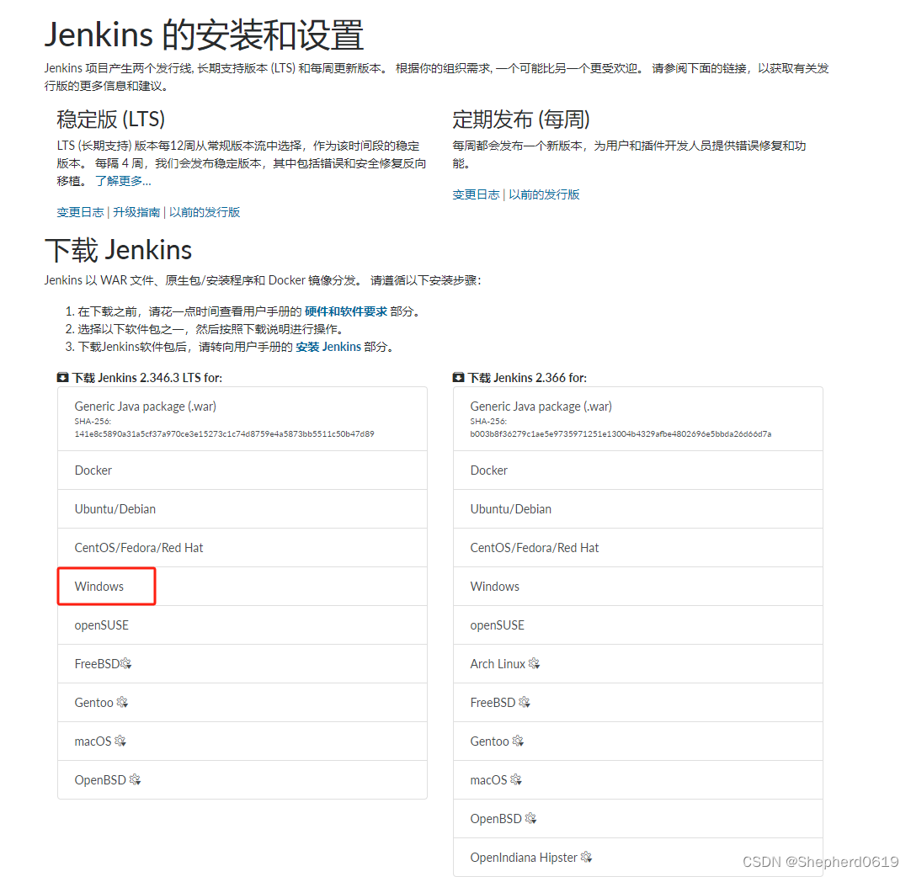Viewport: 911px width, 877px height.
Task: Download the Generic Java package (.war) for LTS
Action: (143, 406)
